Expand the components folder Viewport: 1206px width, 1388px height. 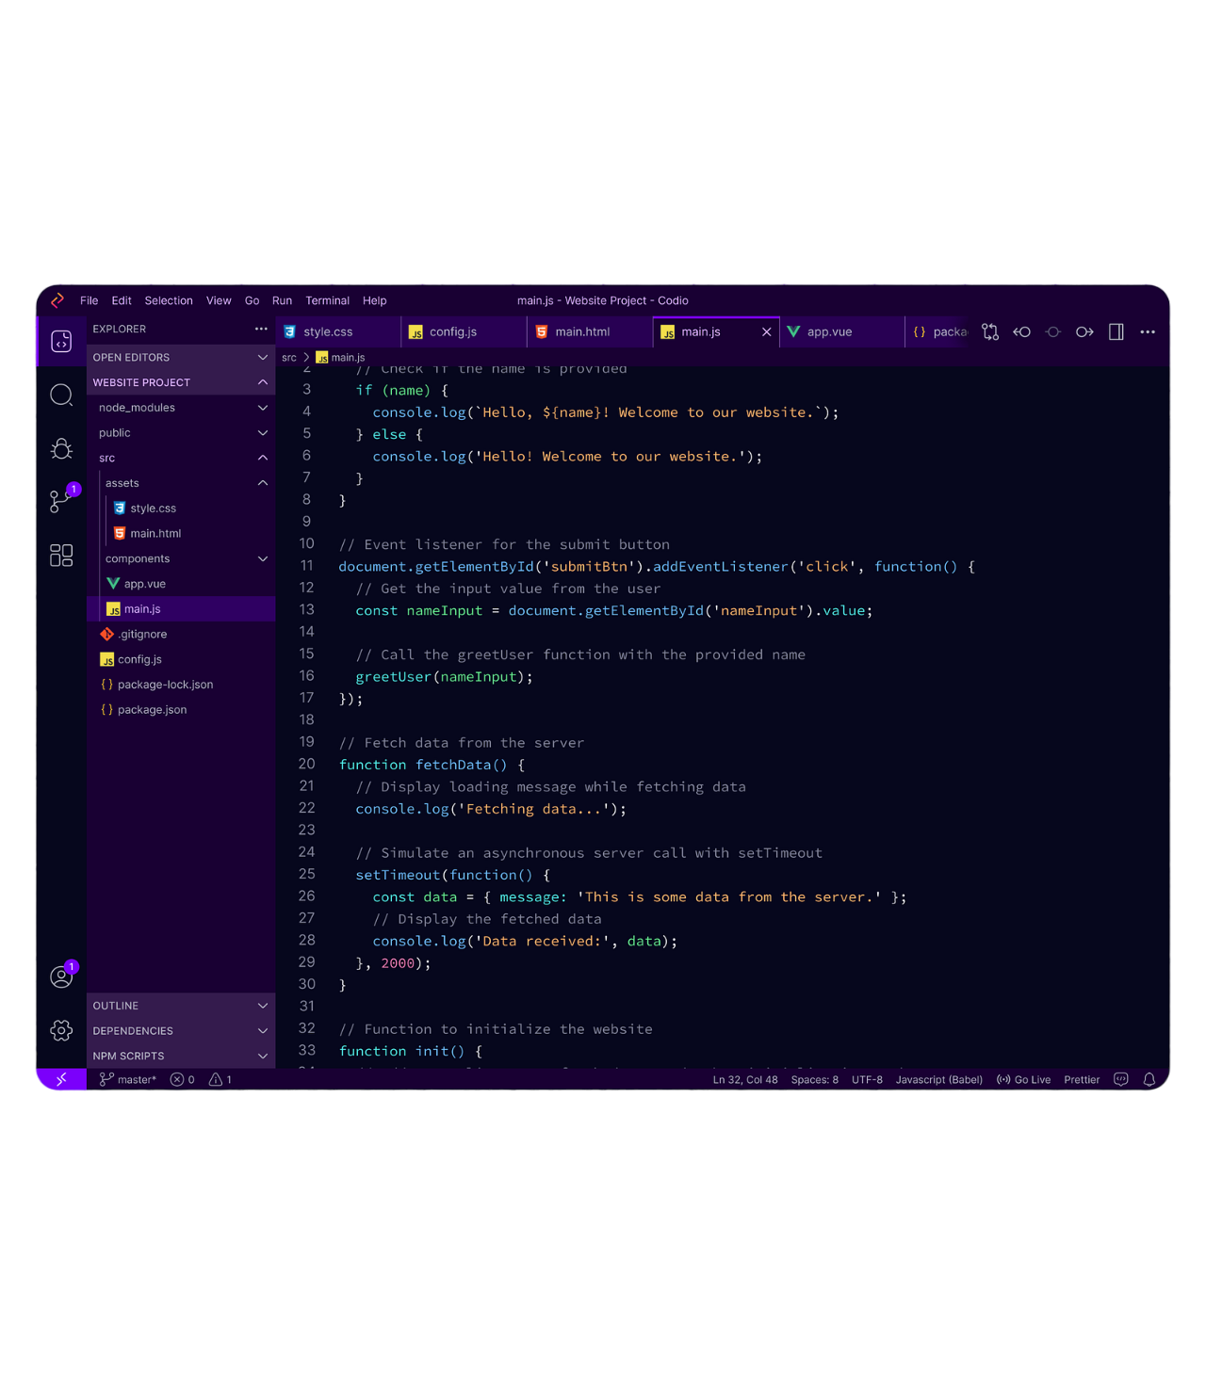[181, 558]
